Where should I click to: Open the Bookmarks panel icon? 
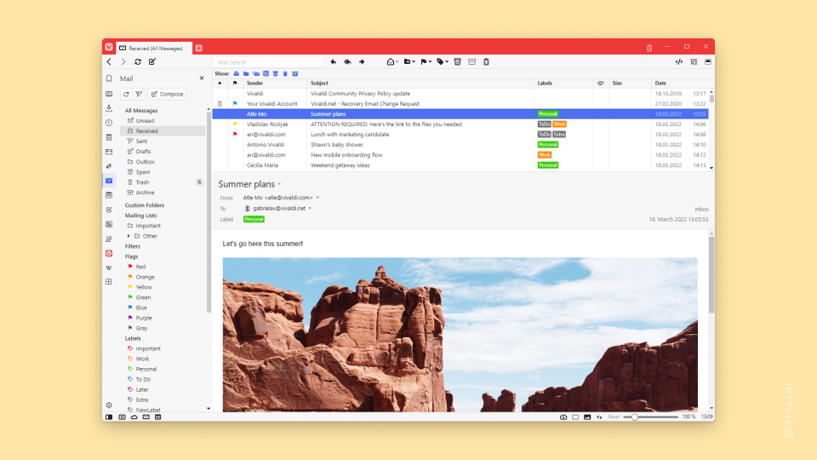pyautogui.click(x=109, y=78)
